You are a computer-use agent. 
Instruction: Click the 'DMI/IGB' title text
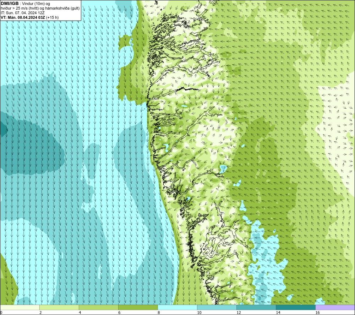tap(10, 4)
